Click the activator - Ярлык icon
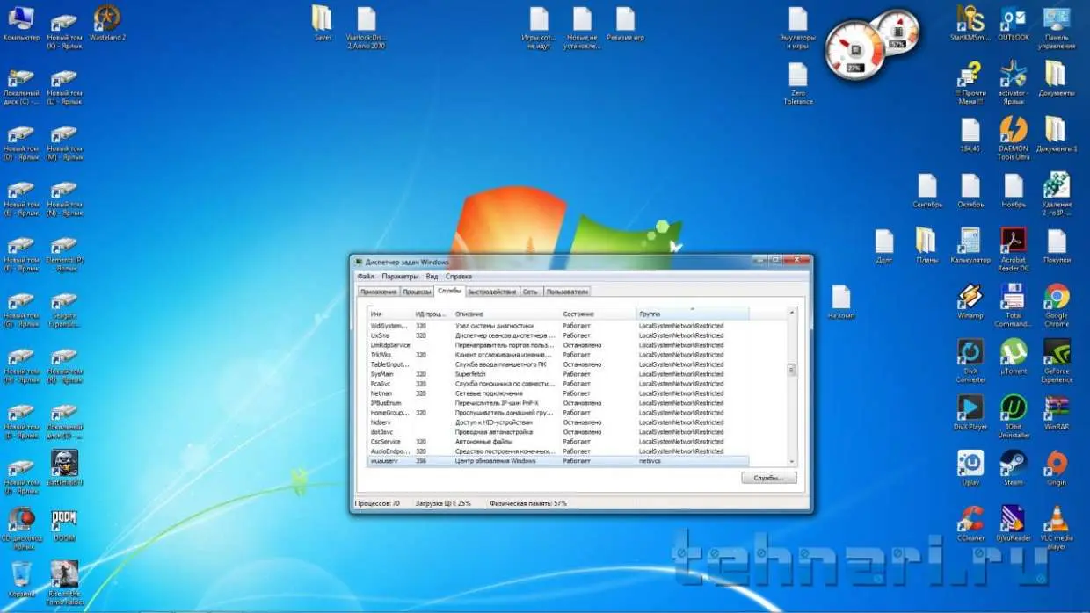 pos(1014,83)
